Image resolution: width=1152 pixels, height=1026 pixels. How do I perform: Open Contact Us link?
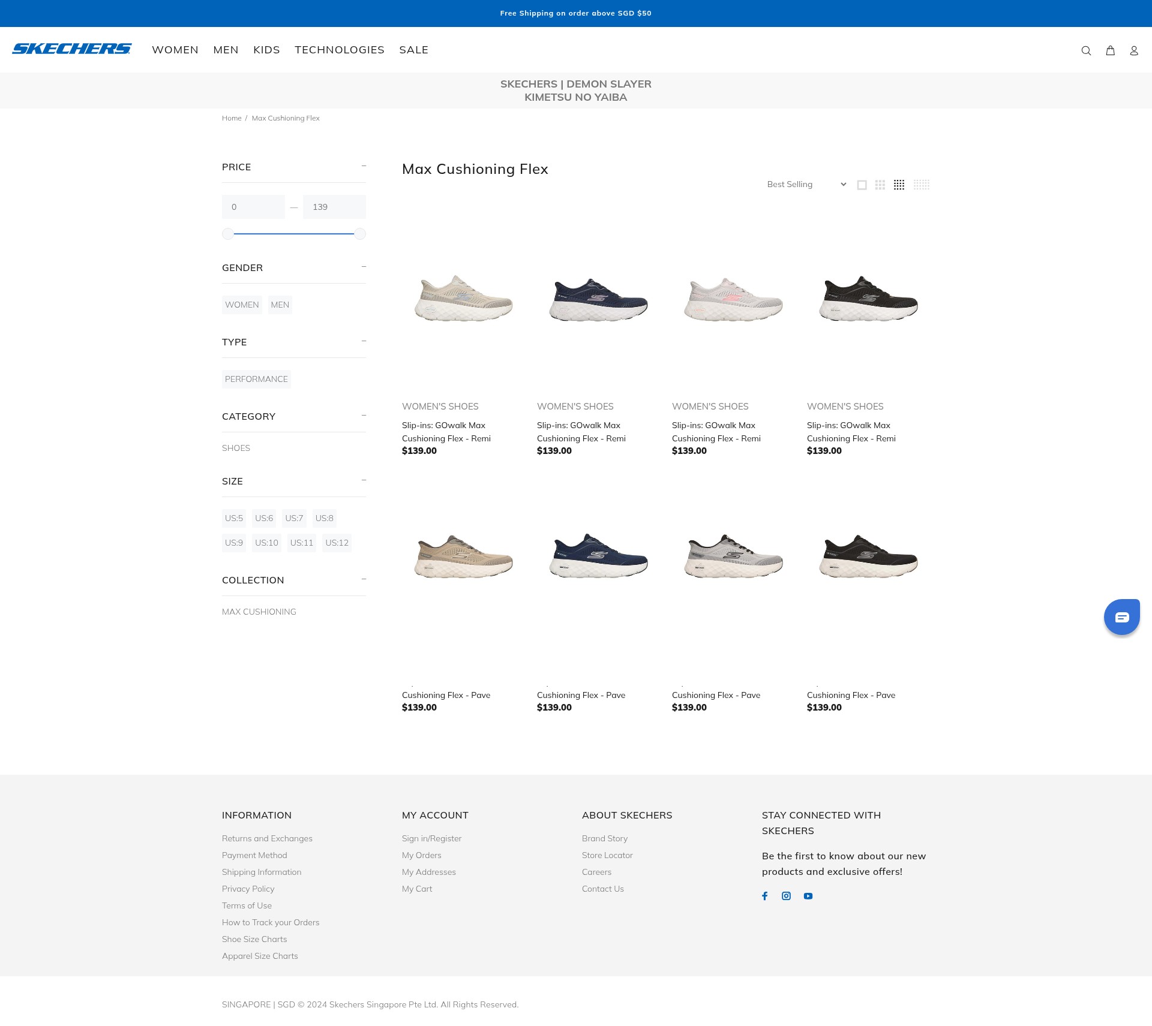(x=603, y=889)
